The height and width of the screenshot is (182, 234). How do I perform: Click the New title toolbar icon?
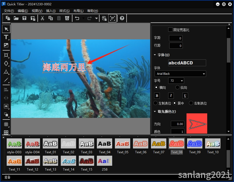(8, 18)
